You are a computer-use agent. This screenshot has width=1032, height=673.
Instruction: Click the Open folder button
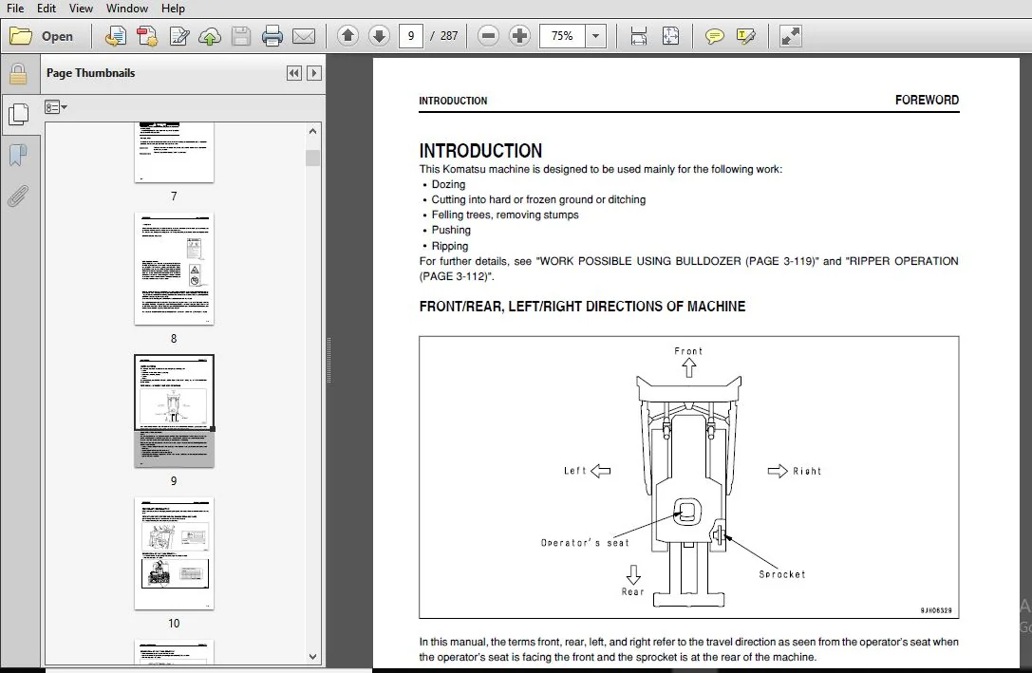(x=42, y=36)
